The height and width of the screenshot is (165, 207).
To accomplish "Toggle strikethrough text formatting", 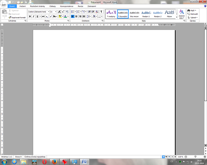I will [x=43, y=16].
